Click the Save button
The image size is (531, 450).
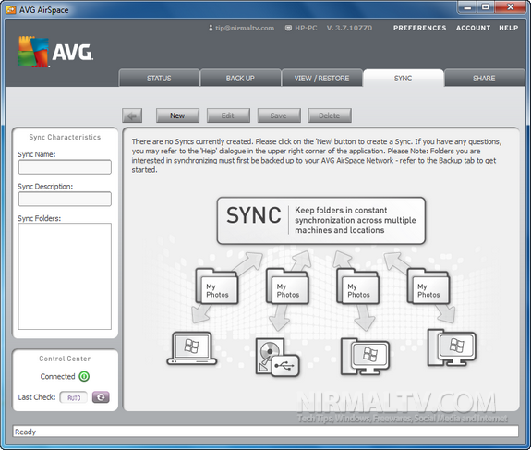[x=279, y=116]
